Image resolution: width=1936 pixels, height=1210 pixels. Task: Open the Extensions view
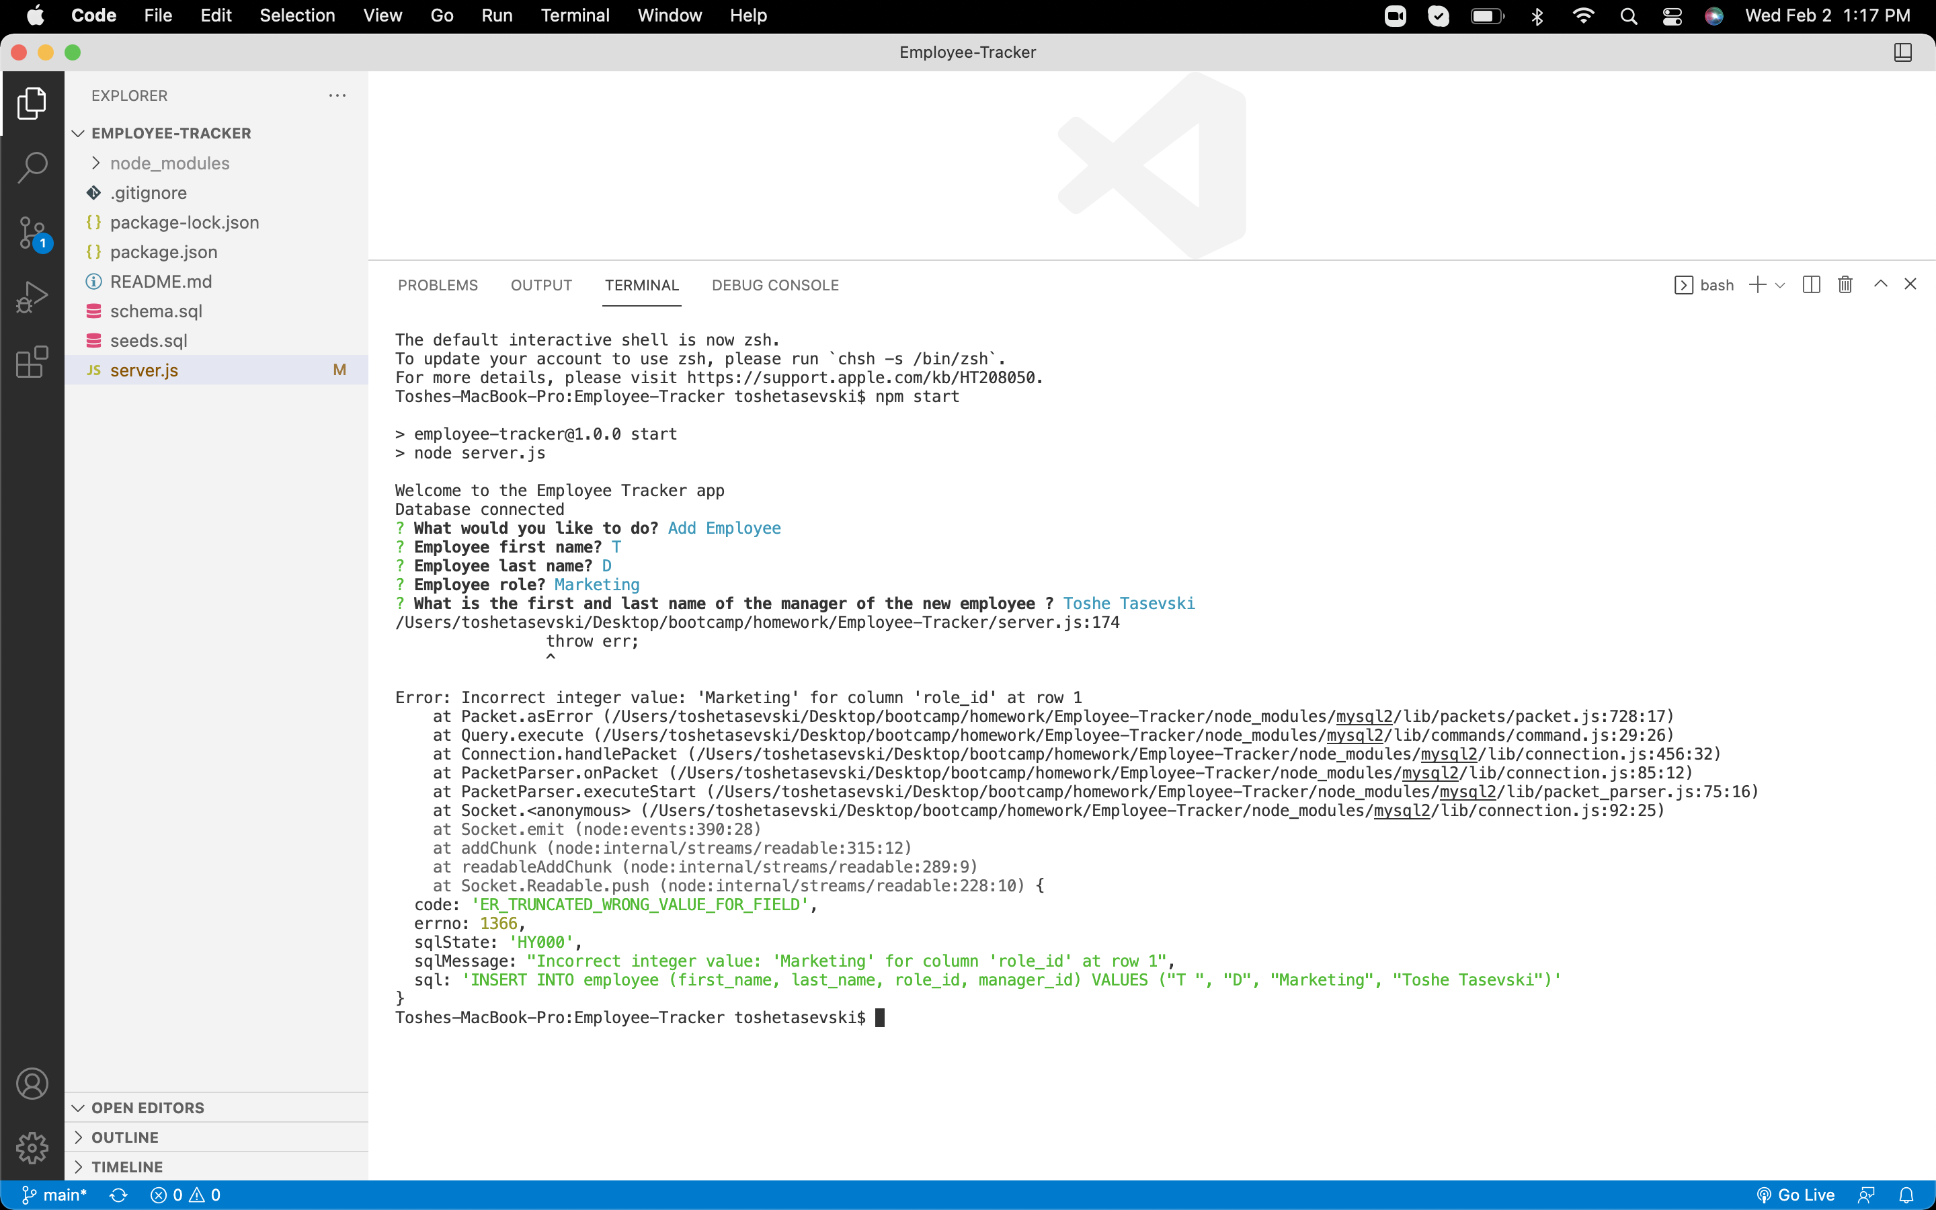click(32, 362)
